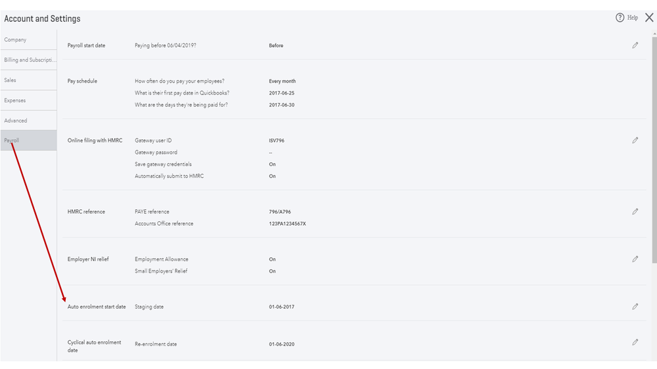Edit the Payroll start date section

[x=635, y=45]
